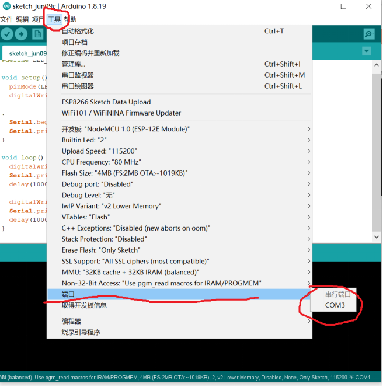Expand Stack Protection submenu

pyautogui.click(x=179, y=239)
